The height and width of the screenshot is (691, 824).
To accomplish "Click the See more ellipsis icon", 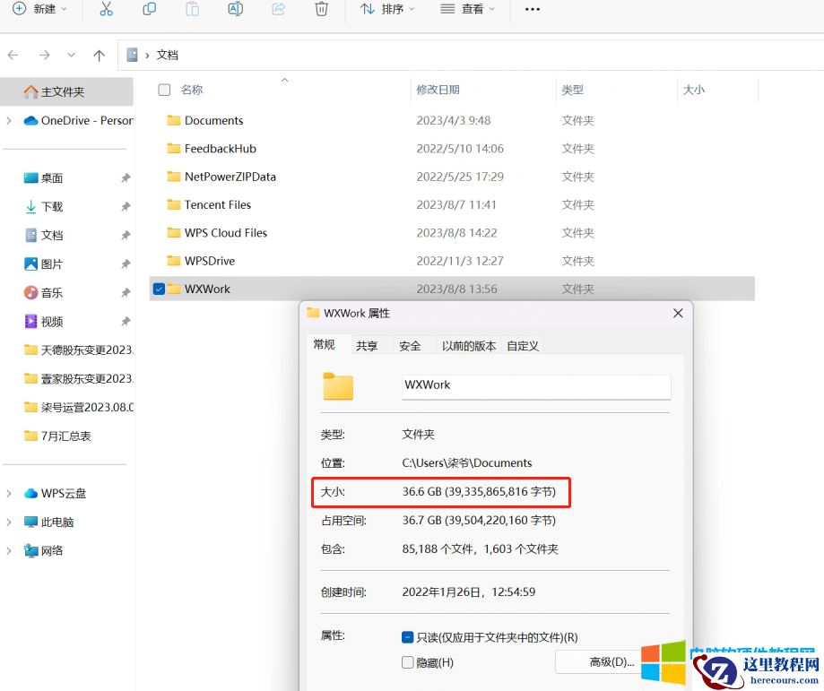I will (532, 10).
